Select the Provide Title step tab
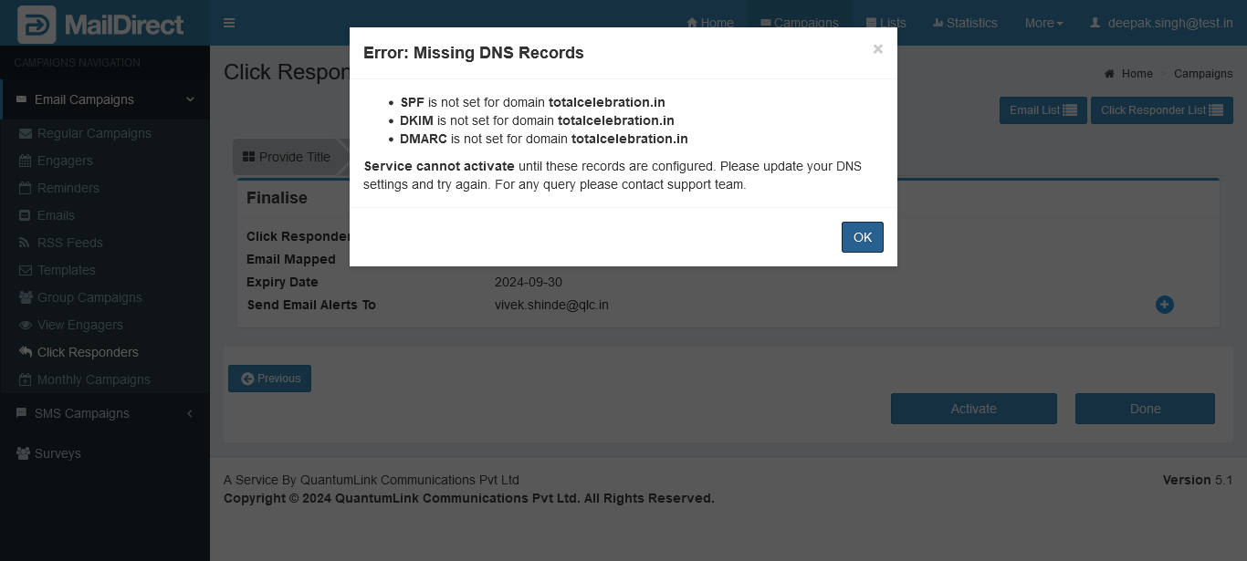 286,157
